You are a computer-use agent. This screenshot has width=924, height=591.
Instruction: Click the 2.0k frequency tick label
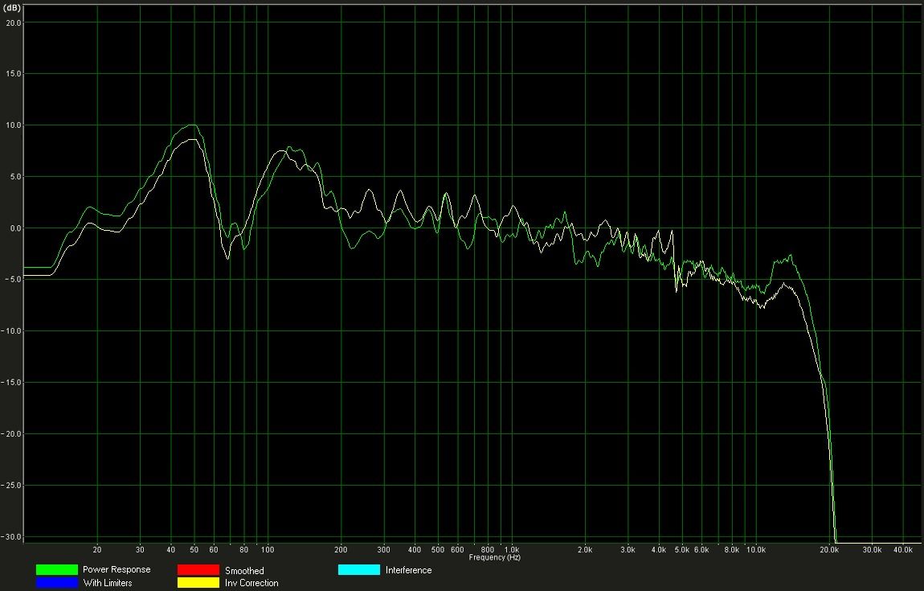point(585,550)
